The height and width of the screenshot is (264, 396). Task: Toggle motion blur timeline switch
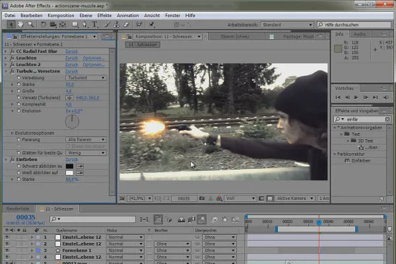tap(202, 220)
